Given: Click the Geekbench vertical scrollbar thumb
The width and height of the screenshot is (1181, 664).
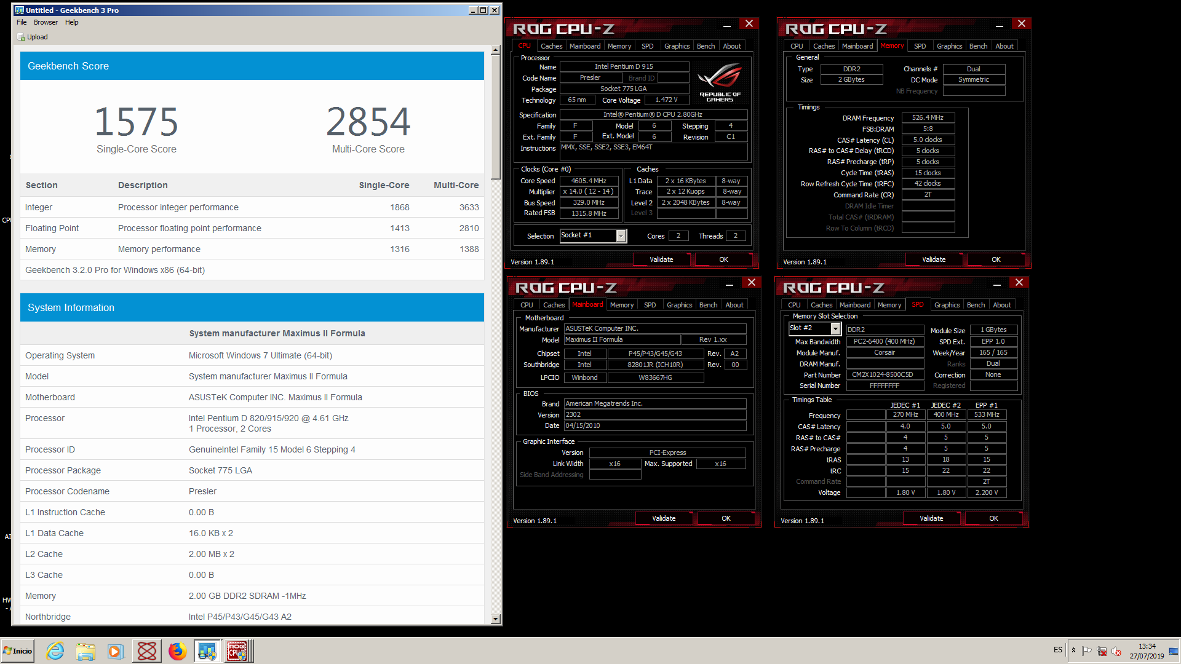Looking at the screenshot, I should (x=496, y=117).
